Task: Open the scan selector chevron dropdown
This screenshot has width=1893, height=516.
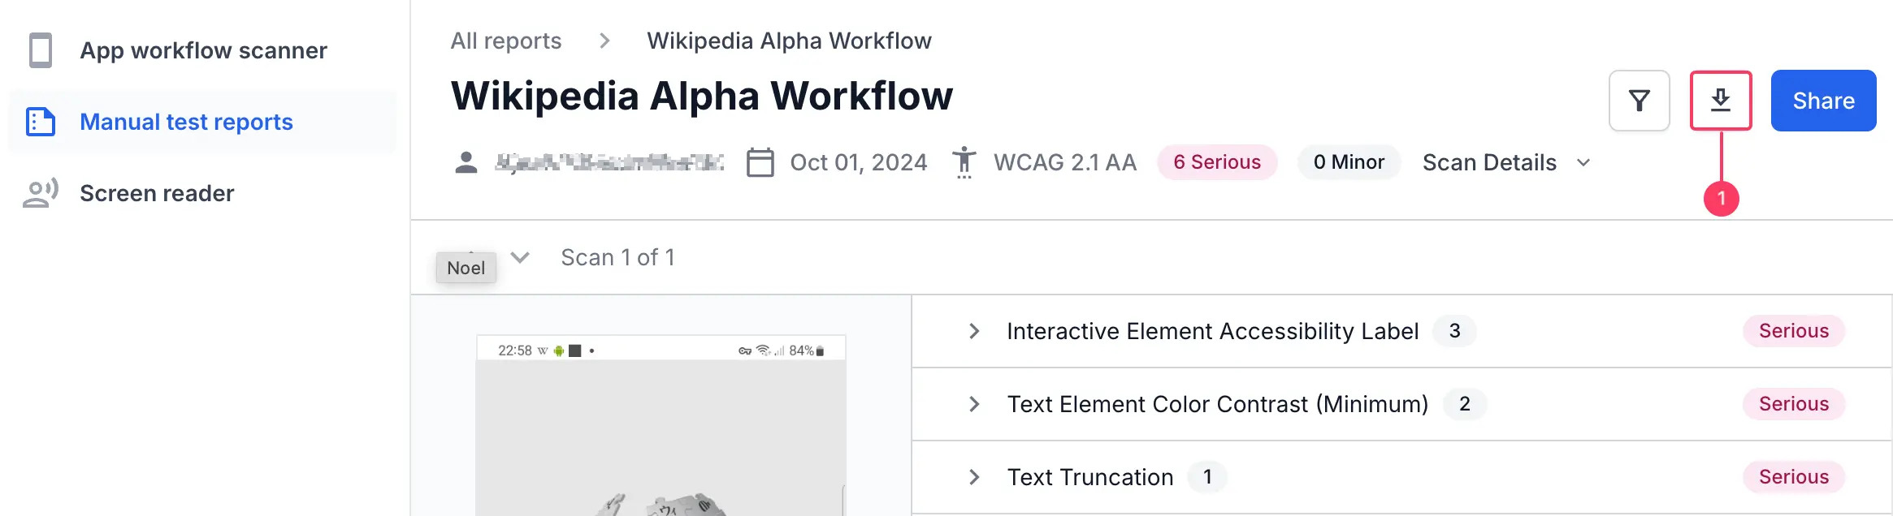Action: click(x=520, y=257)
